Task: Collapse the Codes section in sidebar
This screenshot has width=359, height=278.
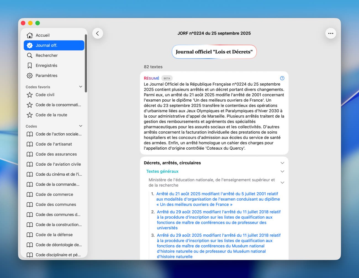Action: 81,126
